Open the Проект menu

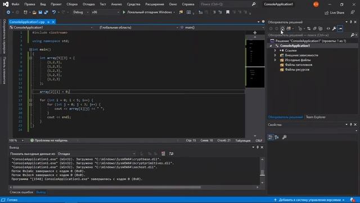coord(56,4)
